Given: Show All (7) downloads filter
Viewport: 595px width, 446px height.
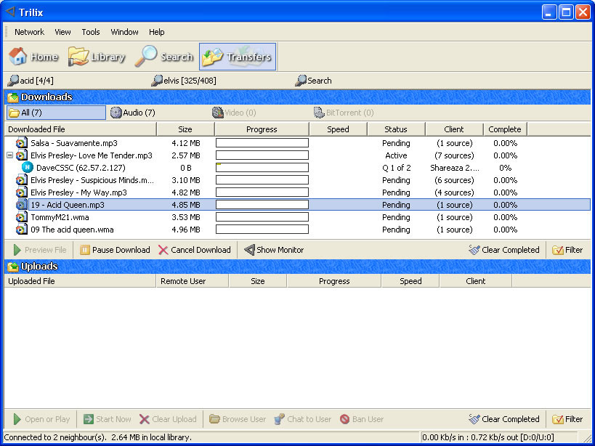Looking at the screenshot, I should pos(56,113).
